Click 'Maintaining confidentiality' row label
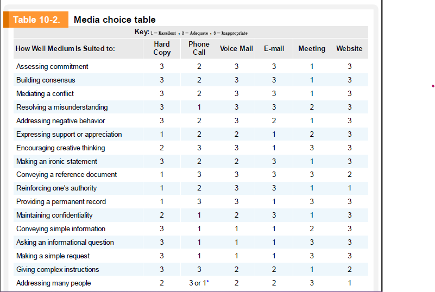 (x=54, y=215)
